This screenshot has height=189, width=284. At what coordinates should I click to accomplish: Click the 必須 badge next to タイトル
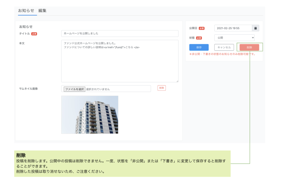click(x=34, y=34)
